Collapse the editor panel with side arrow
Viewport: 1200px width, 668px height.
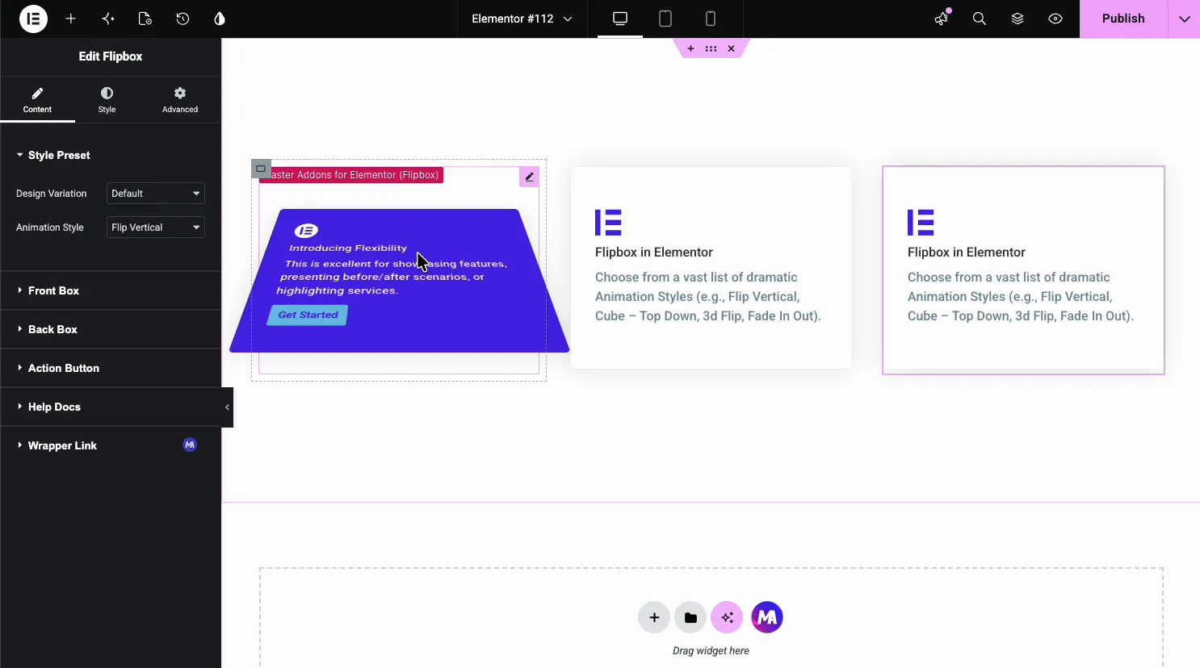pos(227,407)
